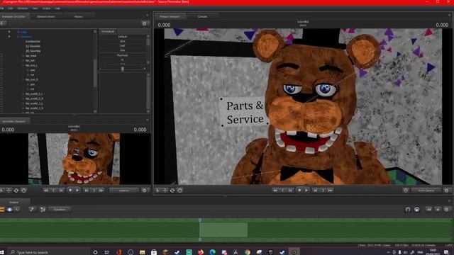Click the Windows taskbar search box
Viewport: 454px width, 255px height.
pyautogui.click(x=48, y=252)
